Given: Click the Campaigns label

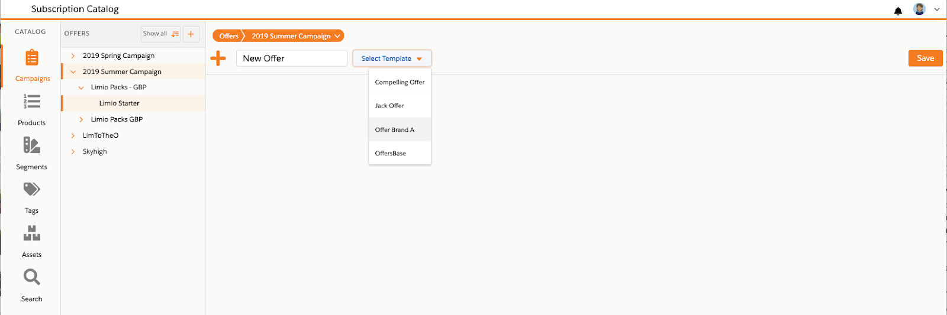Looking at the screenshot, I should tap(33, 79).
